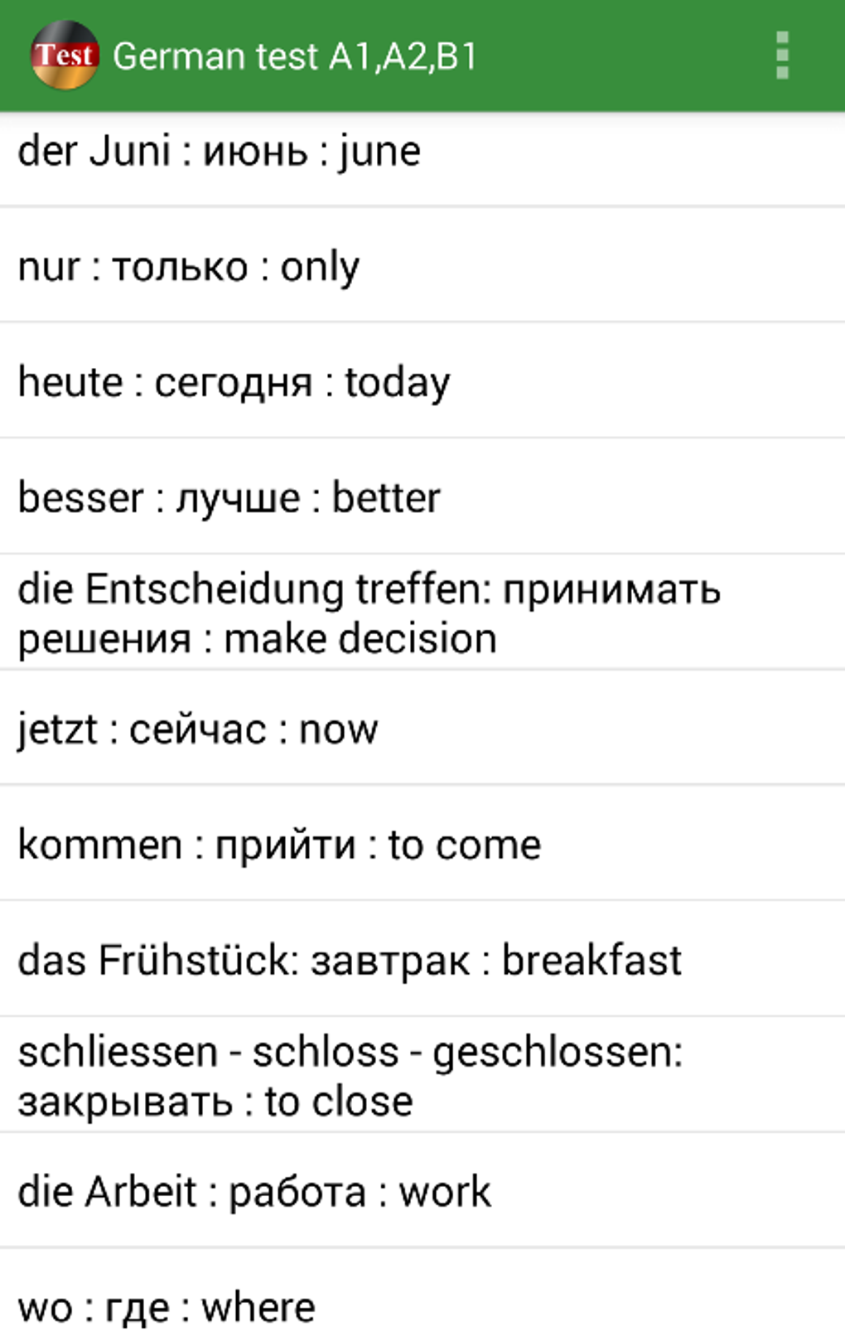Tap the 'die Arbeit : work' row

coord(254,1192)
